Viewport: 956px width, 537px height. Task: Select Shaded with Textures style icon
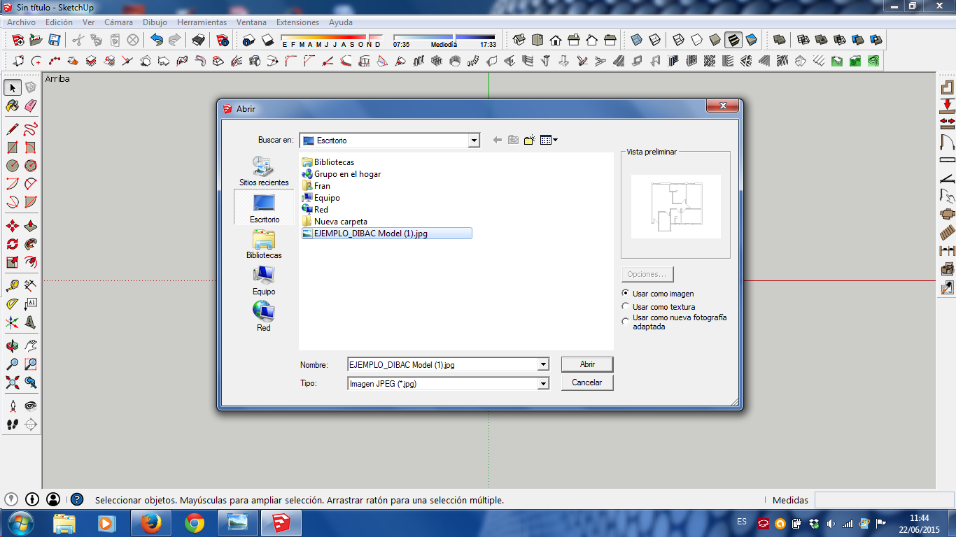[x=733, y=40]
